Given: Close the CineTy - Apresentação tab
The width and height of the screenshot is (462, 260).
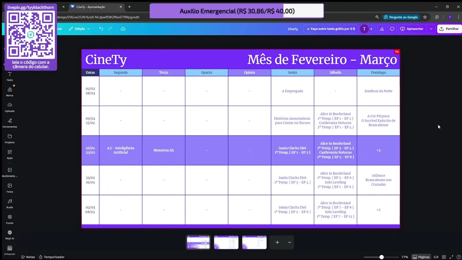Looking at the screenshot, I should (x=121, y=7).
